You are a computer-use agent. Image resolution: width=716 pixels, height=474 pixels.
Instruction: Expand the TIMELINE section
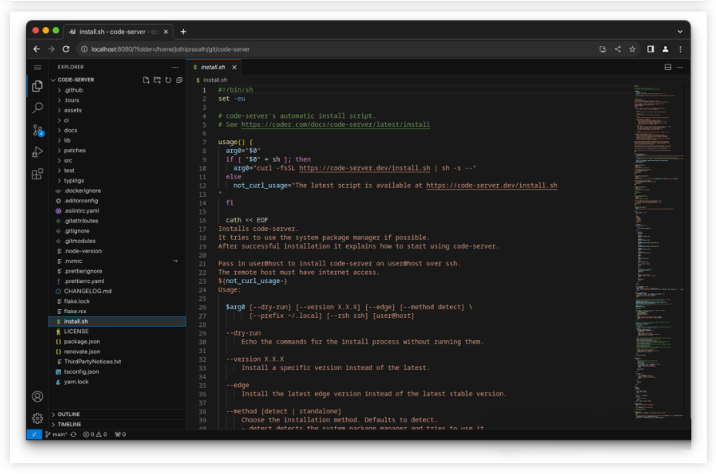[x=69, y=424]
